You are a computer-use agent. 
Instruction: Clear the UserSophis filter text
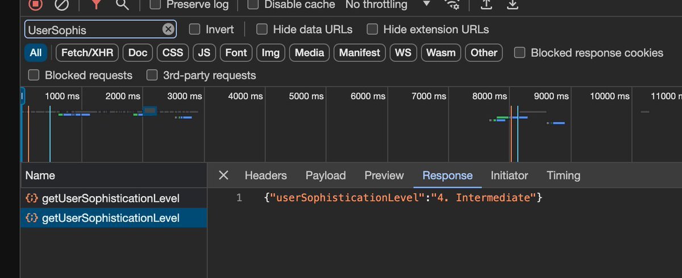coord(168,30)
